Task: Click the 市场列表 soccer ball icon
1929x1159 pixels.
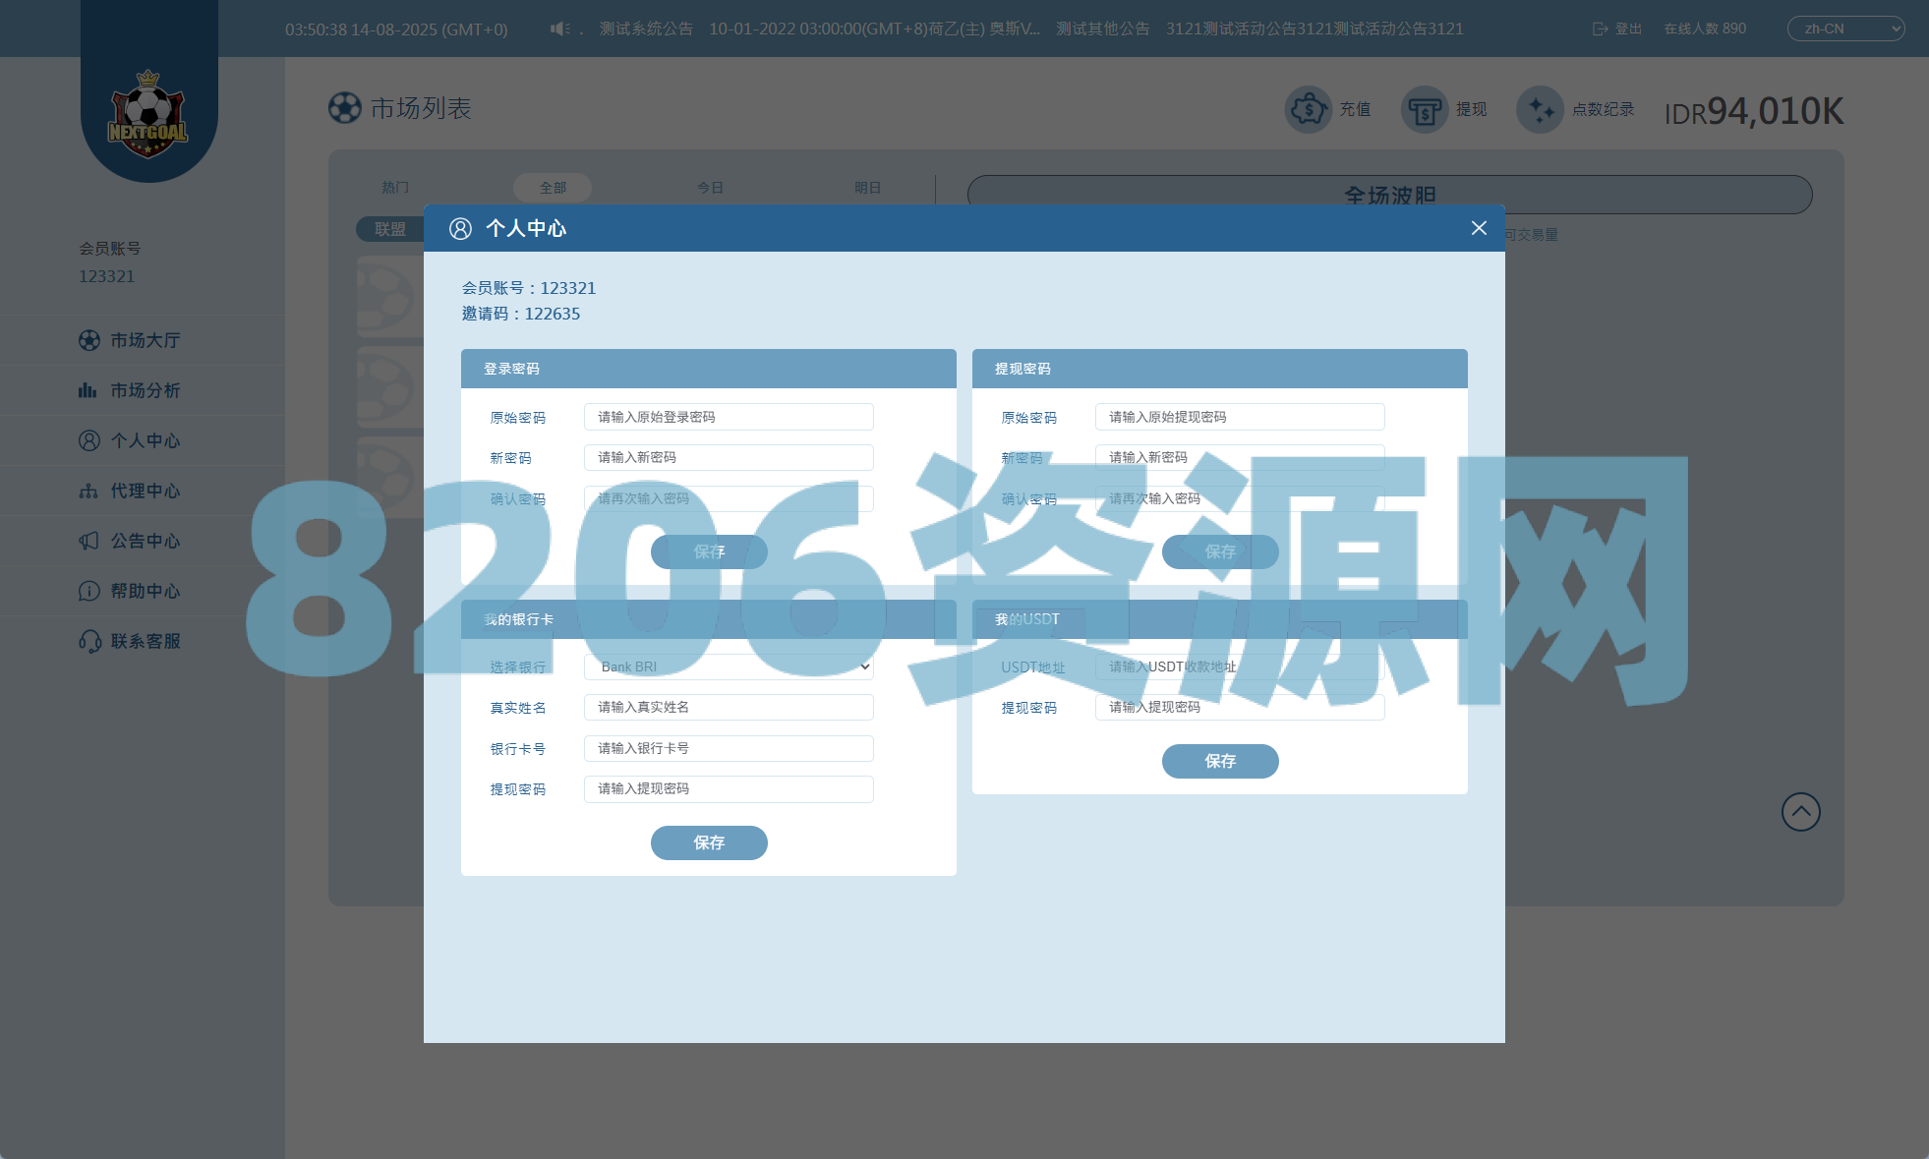Action: click(x=345, y=108)
